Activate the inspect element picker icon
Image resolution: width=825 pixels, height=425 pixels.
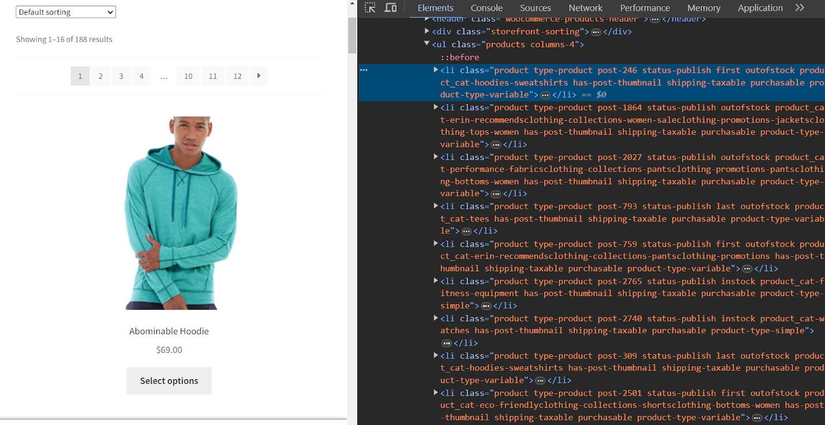pos(370,8)
